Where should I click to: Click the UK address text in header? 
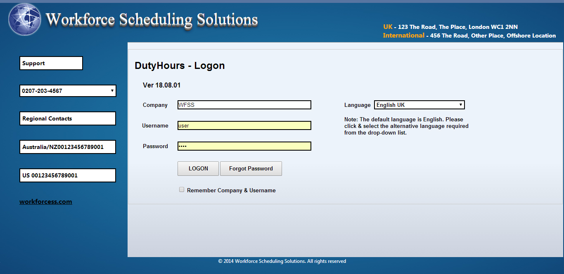[450, 27]
